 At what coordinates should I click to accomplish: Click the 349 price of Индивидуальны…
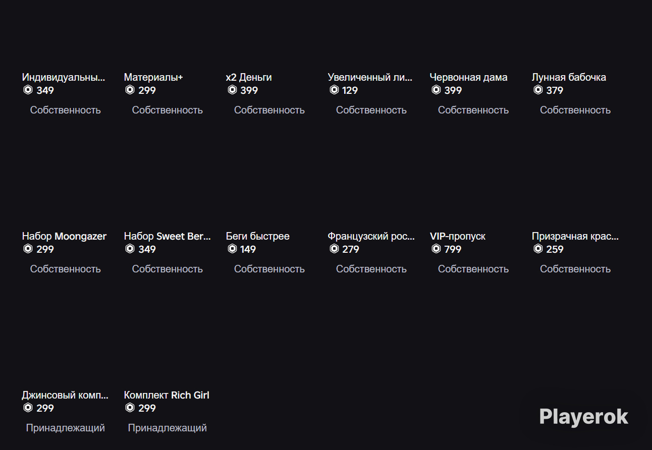pyautogui.click(x=45, y=90)
